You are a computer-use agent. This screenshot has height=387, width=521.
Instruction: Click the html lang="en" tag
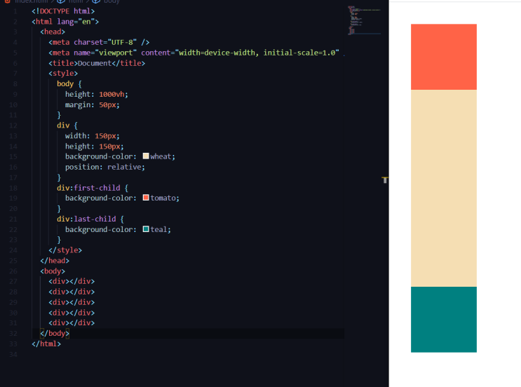tap(65, 22)
